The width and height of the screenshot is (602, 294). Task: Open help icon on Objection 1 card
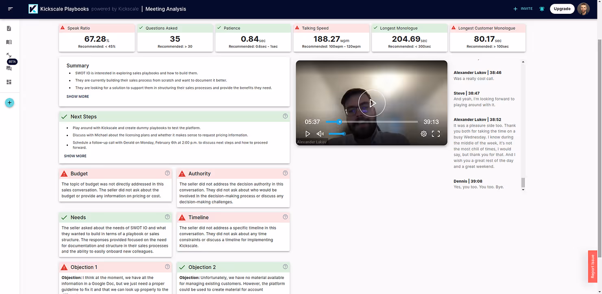(x=167, y=267)
